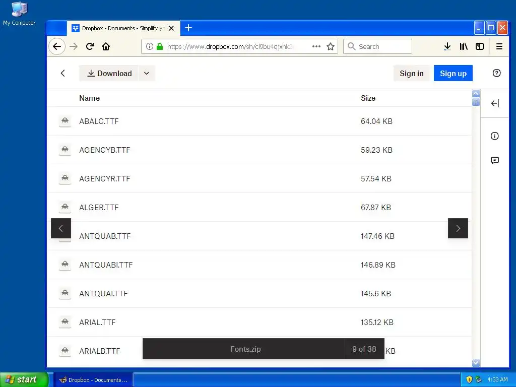This screenshot has width=516, height=387.
Task: Select the ANTQUAI.TTF file name
Action: [x=103, y=293]
